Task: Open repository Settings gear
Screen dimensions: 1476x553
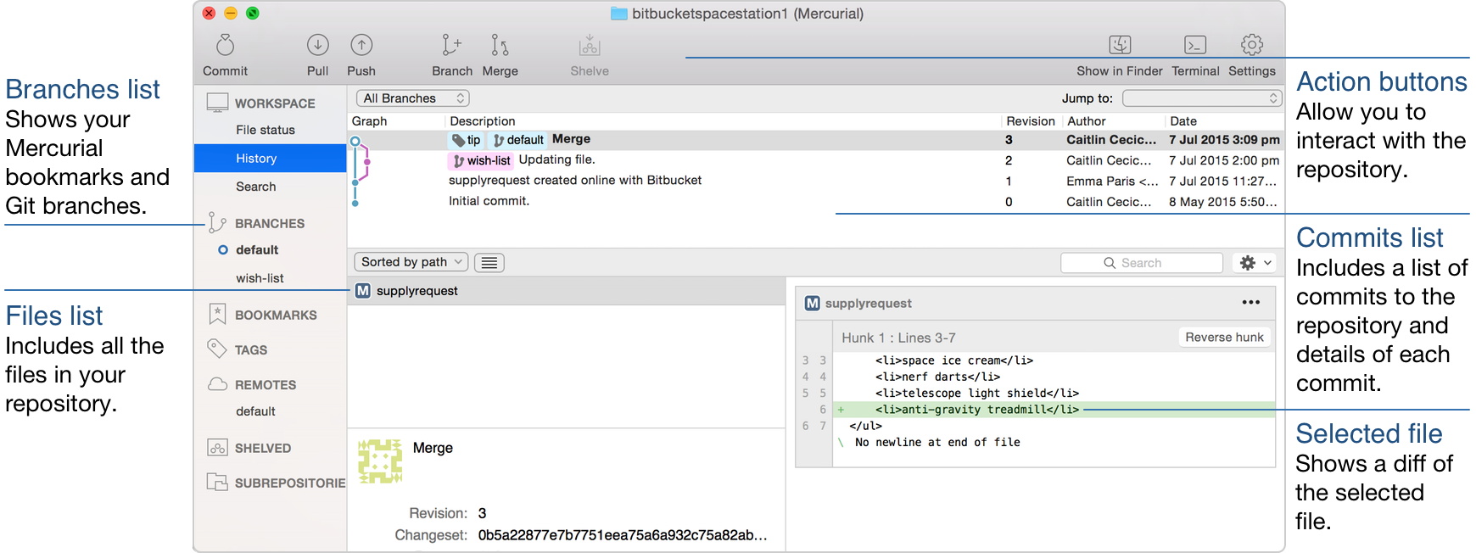Action: click(1252, 45)
